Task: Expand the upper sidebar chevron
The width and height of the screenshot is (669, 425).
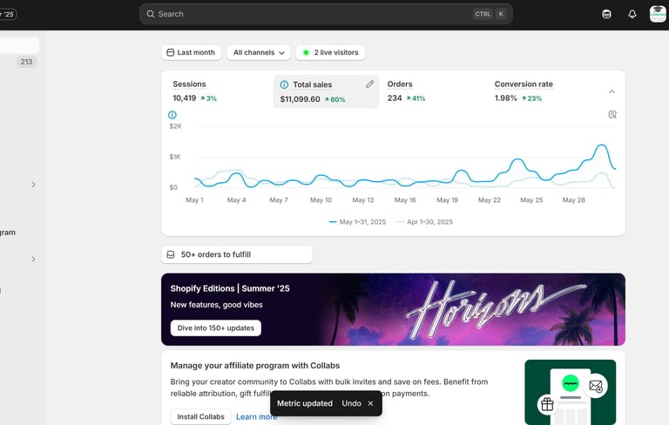Action: (33, 185)
